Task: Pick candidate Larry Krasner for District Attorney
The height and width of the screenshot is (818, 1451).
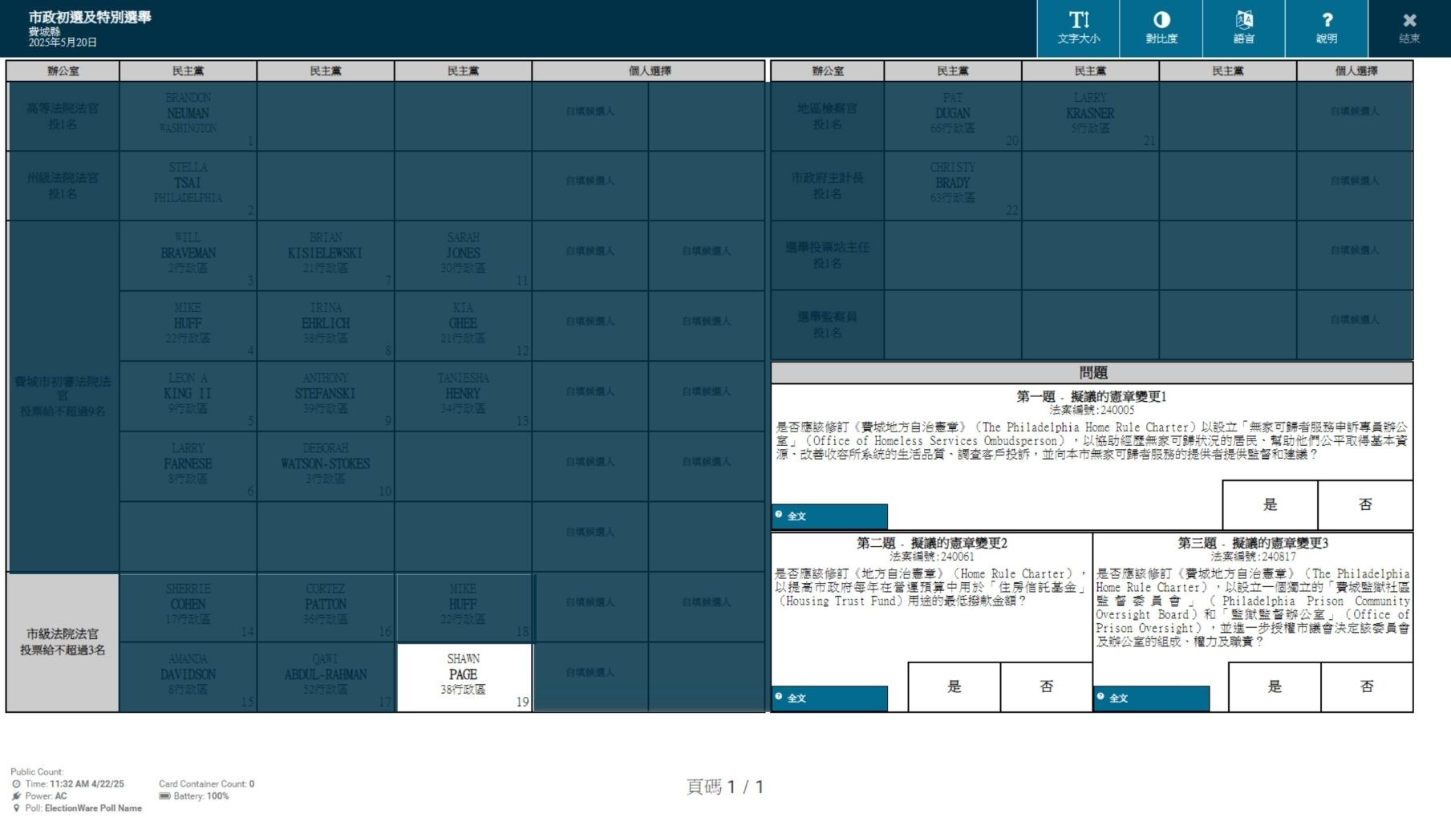Action: click(x=1089, y=115)
